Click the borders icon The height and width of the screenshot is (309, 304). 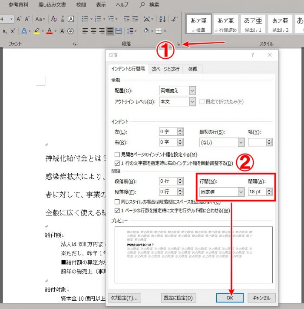159,31
